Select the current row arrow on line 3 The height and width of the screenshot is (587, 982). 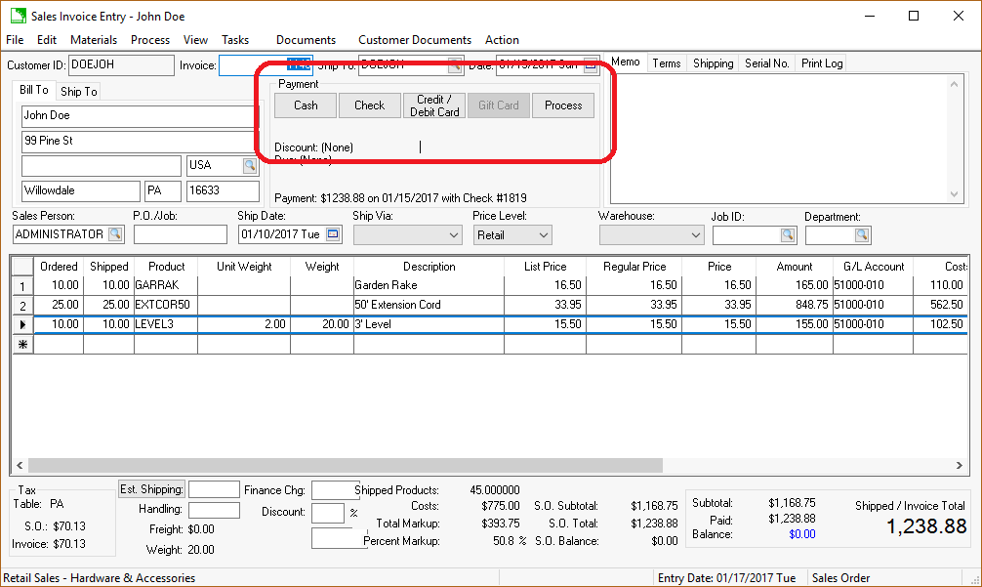click(x=22, y=324)
